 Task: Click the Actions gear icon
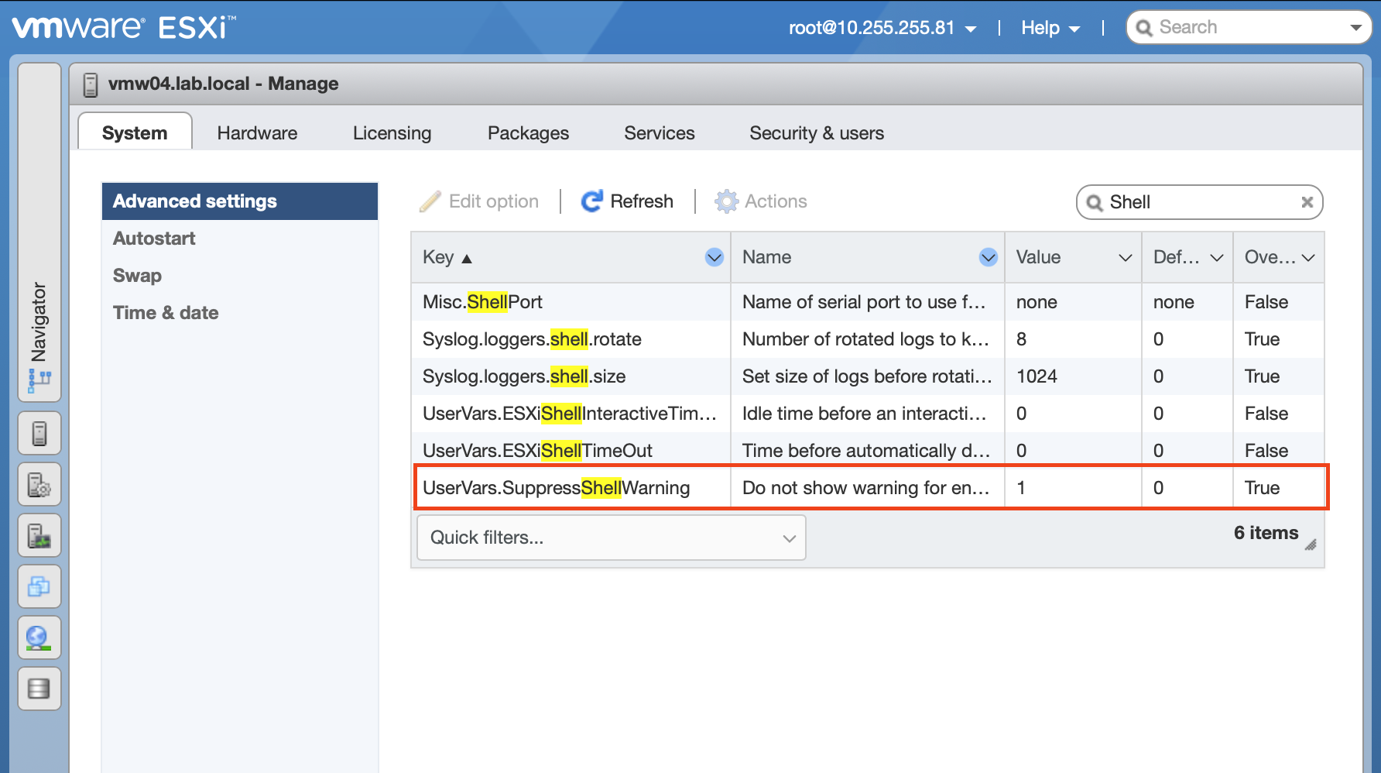pyautogui.click(x=726, y=201)
